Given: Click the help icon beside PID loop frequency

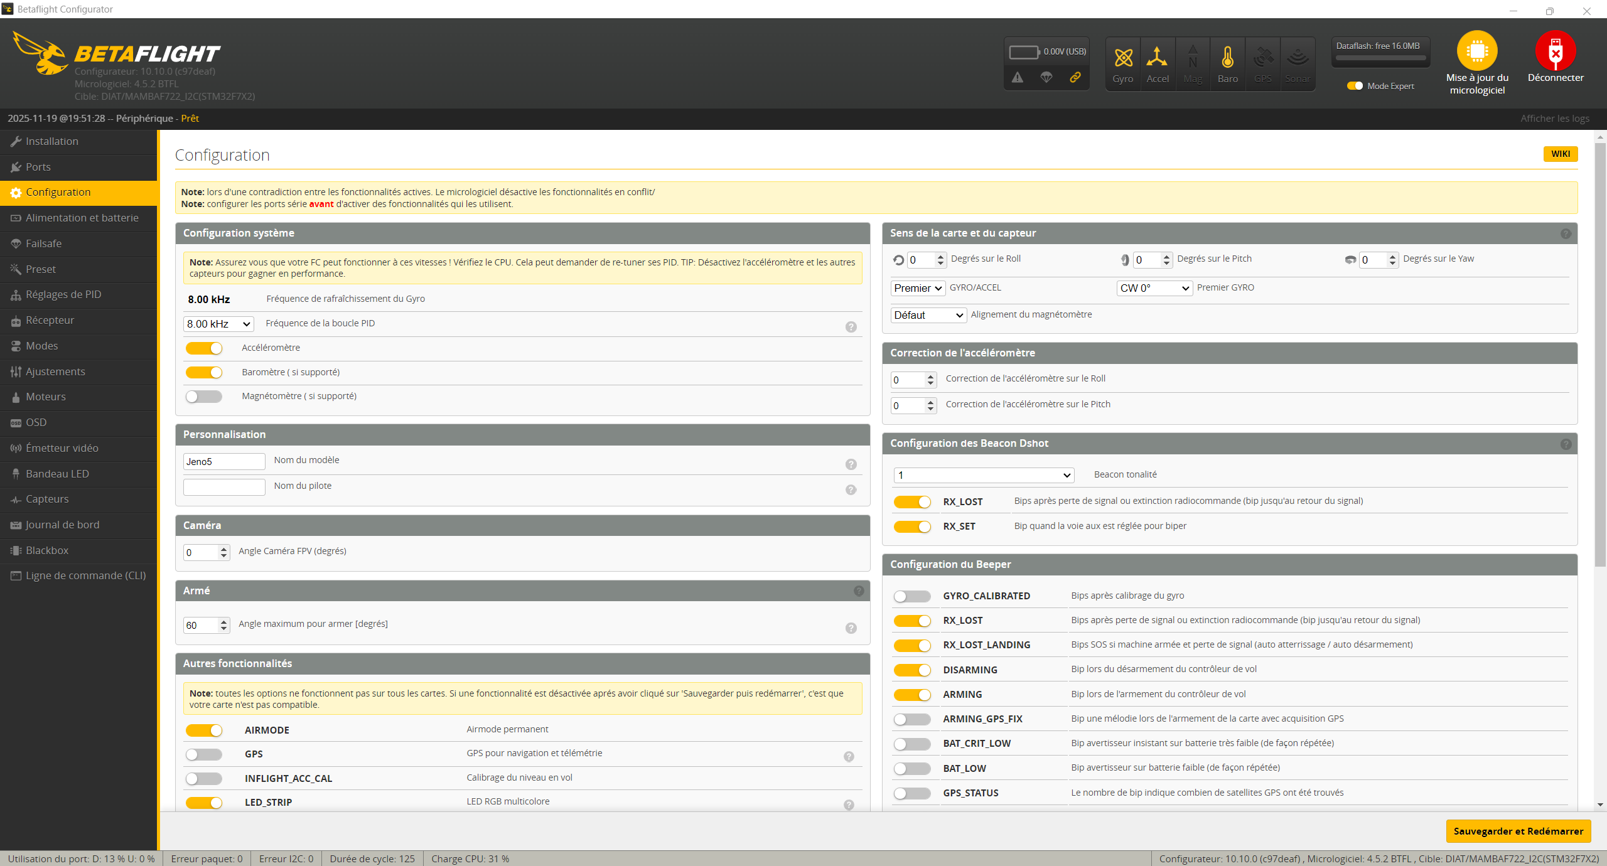Looking at the screenshot, I should 851,327.
